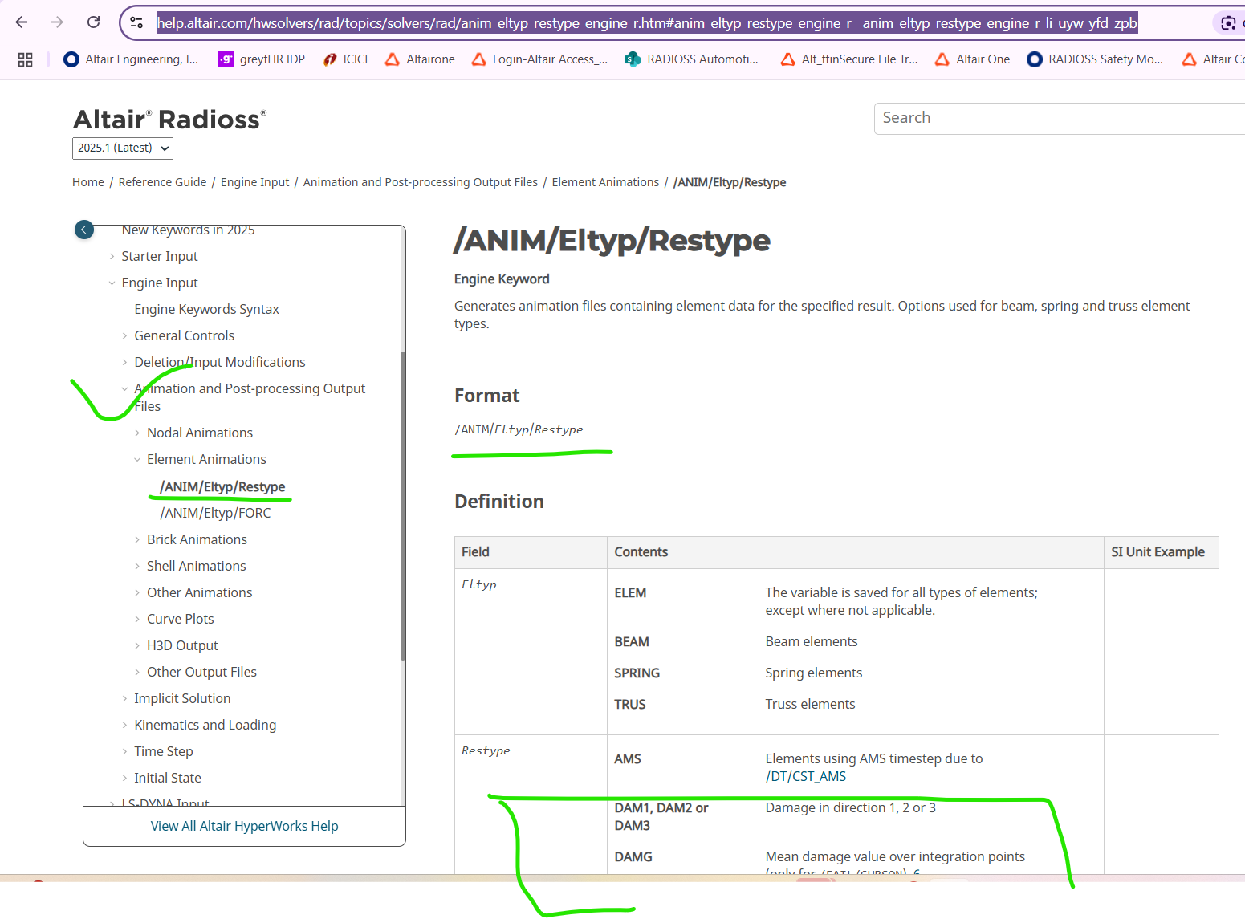The width and height of the screenshot is (1245, 919).
Task: Expand H3D Output chevron
Action: pos(137,645)
